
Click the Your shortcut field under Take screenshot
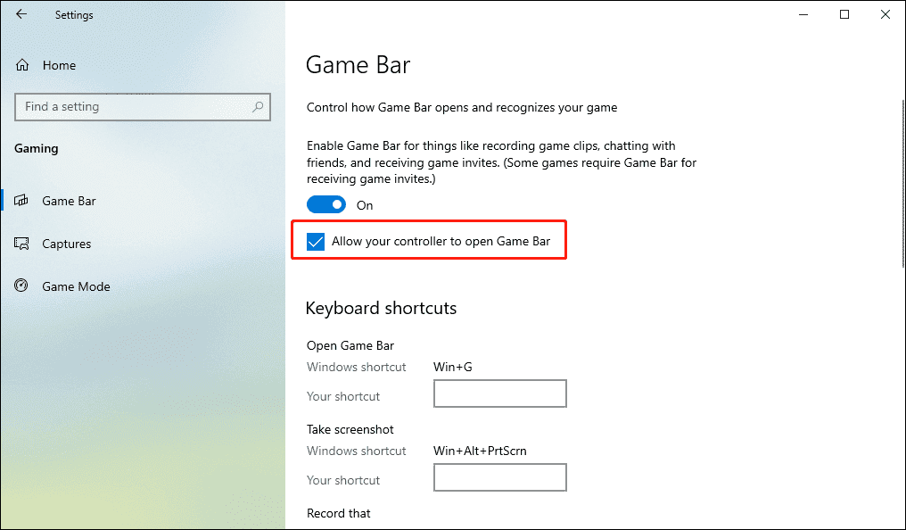click(x=499, y=477)
